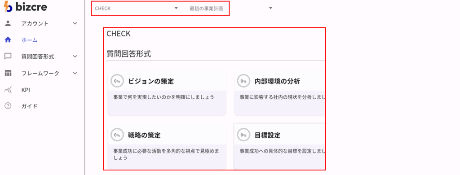The height and width of the screenshot is (175, 460).
Task: Expand the 質問回答形式 sidebar chevron
Action: tap(75, 57)
